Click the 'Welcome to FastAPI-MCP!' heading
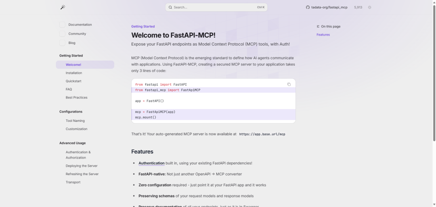 pyautogui.click(x=173, y=35)
